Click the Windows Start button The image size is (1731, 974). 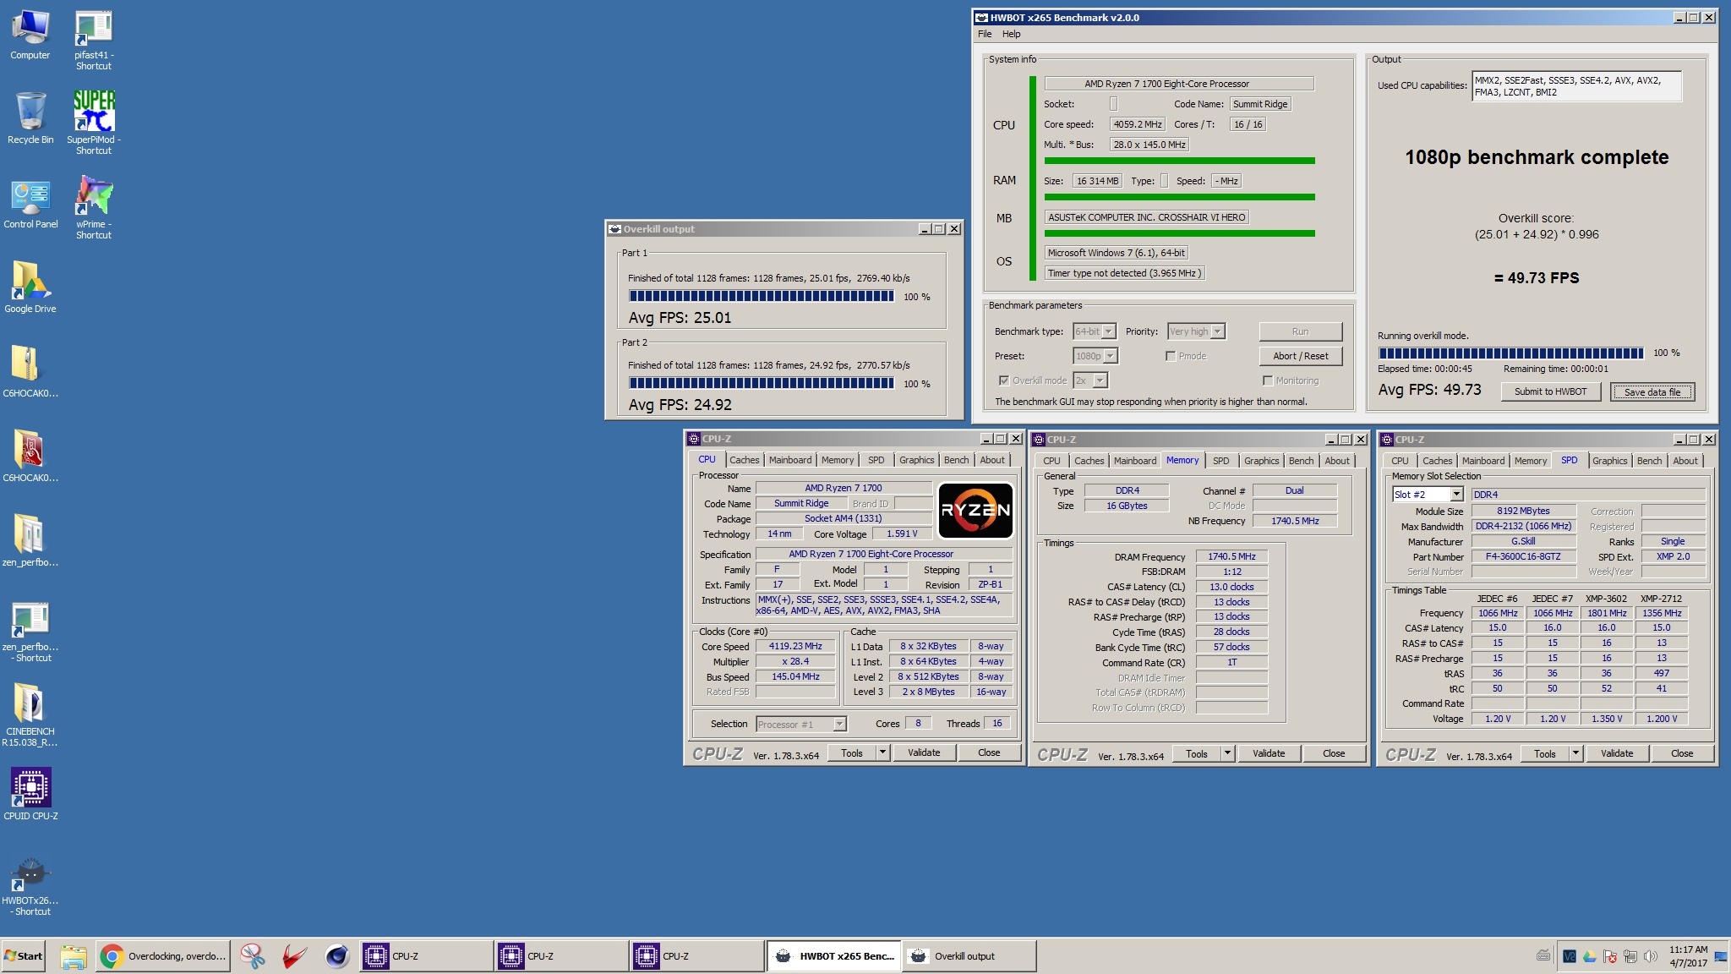24,956
